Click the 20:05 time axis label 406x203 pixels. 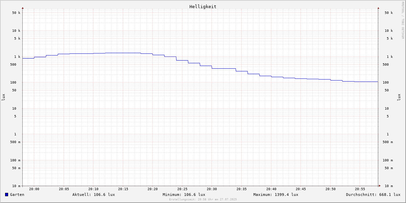[64, 189]
